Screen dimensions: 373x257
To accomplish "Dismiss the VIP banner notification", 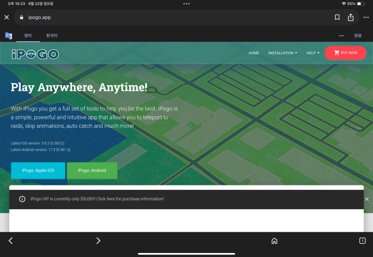I will [367, 199].
